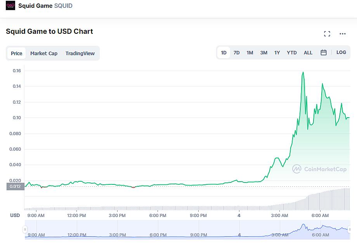Switch to 3M time range
Screen dimensions: 357x243
tap(263, 53)
